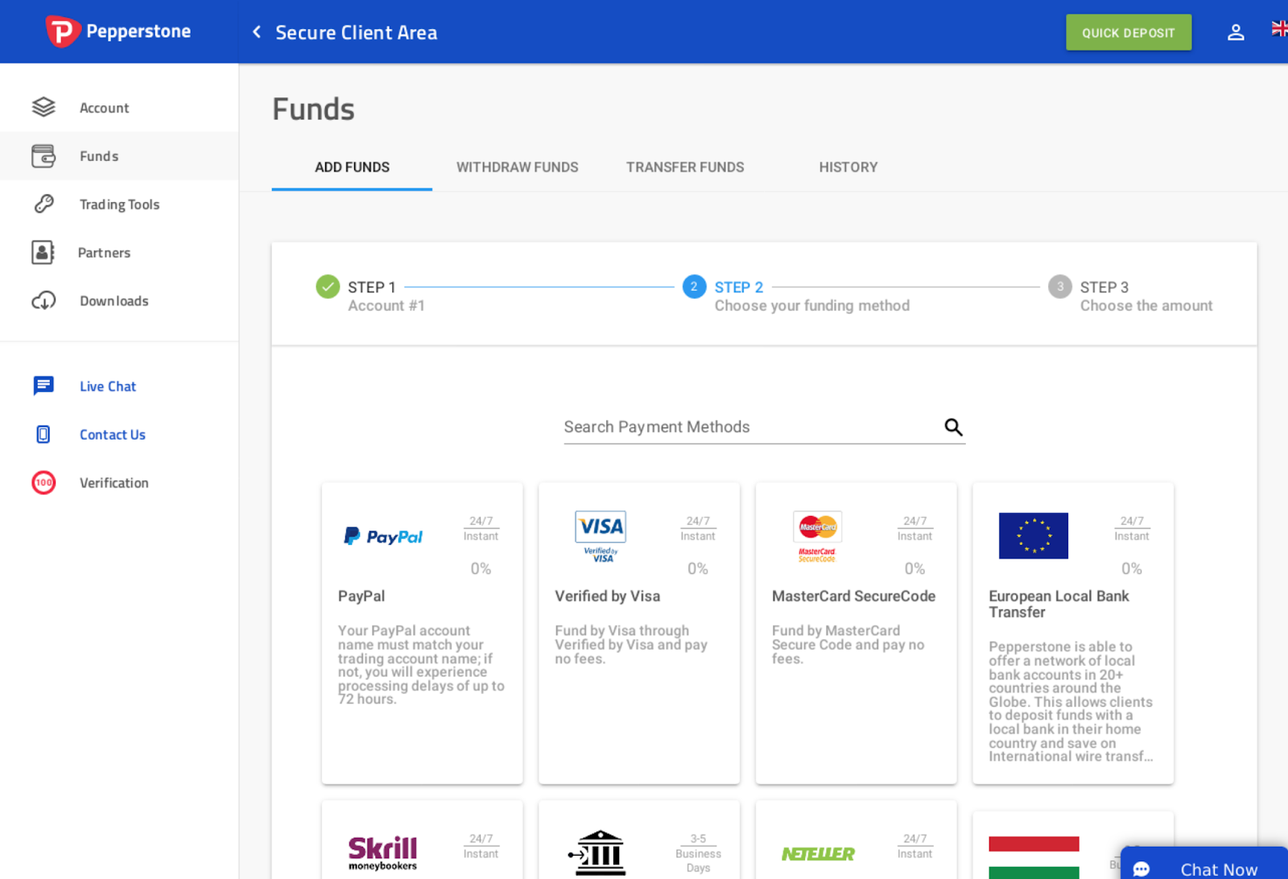Viewport: 1288px width, 879px height.
Task: Click the Funds wallet icon in sidebar
Action: click(43, 155)
